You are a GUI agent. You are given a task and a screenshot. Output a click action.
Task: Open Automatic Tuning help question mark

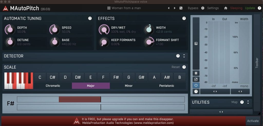[x=90, y=18]
